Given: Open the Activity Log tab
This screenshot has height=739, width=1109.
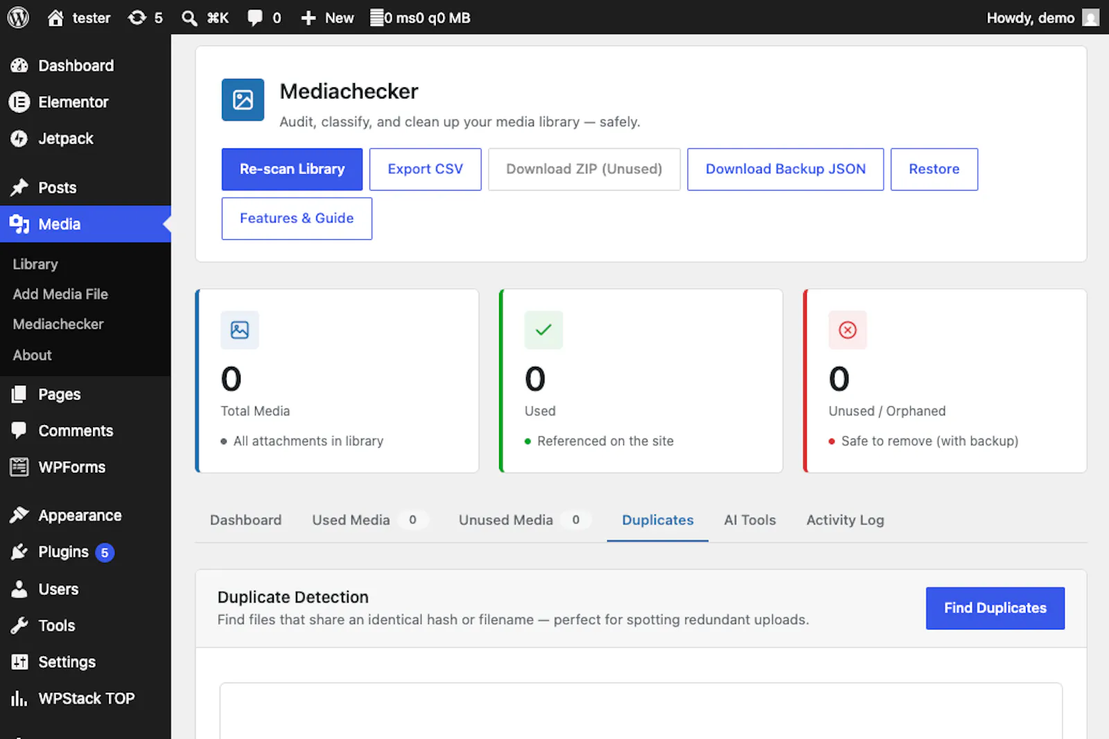Looking at the screenshot, I should (x=845, y=520).
